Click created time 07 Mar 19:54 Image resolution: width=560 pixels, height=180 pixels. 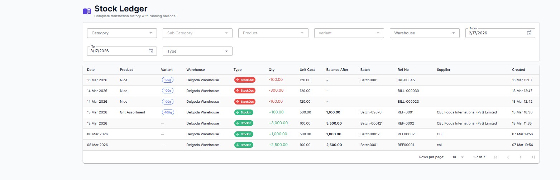point(522,145)
